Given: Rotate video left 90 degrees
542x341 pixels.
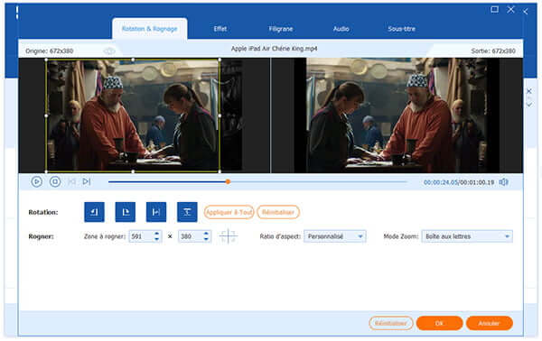Looking at the screenshot, I should tap(94, 212).
